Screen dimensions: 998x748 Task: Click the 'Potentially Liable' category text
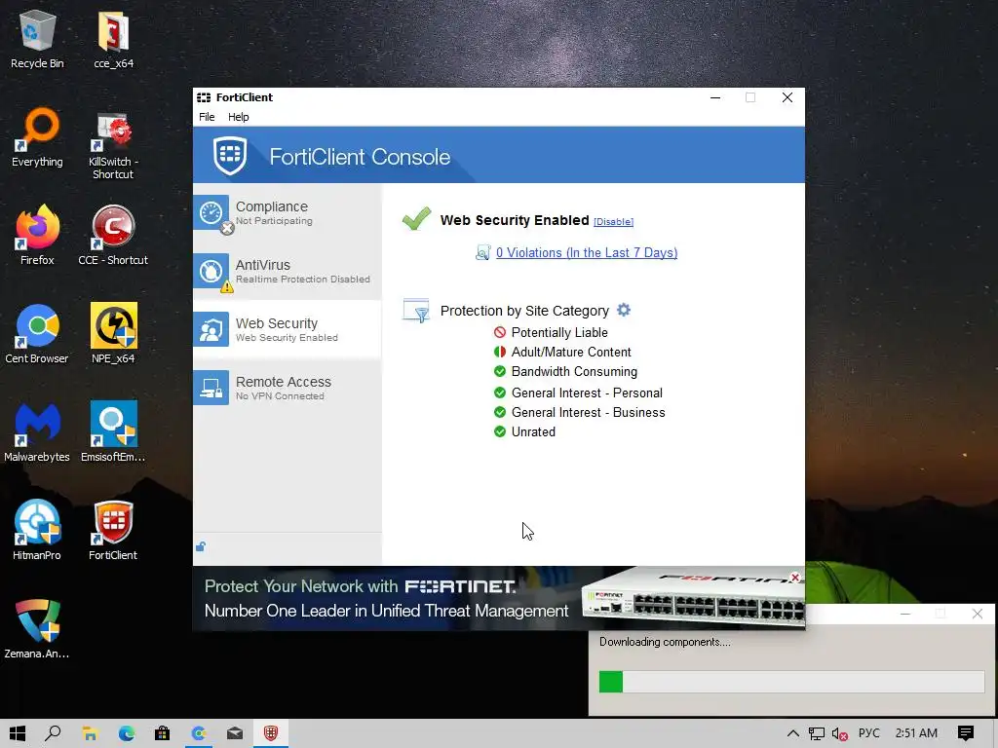point(559,332)
